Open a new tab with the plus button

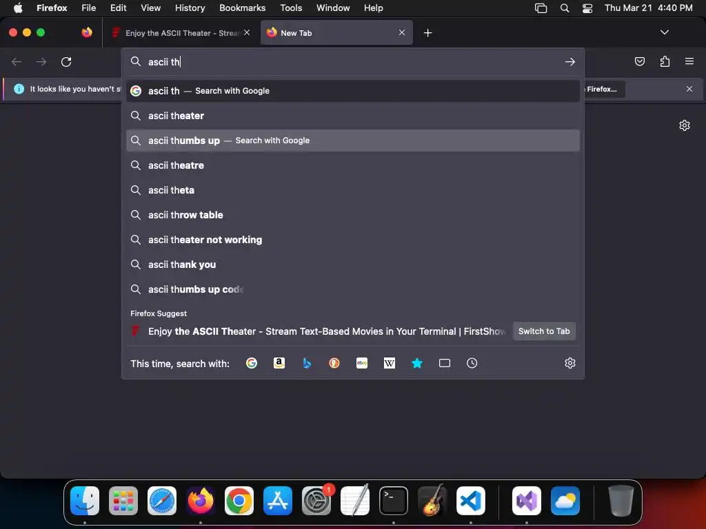[427, 33]
